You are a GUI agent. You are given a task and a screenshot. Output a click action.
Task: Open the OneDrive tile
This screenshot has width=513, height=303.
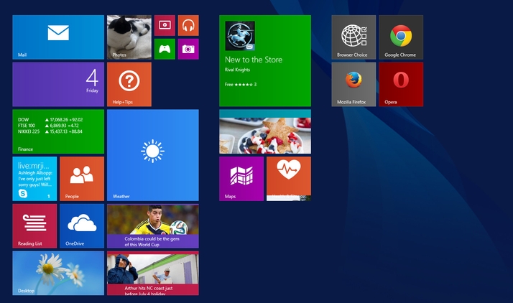[82, 226]
